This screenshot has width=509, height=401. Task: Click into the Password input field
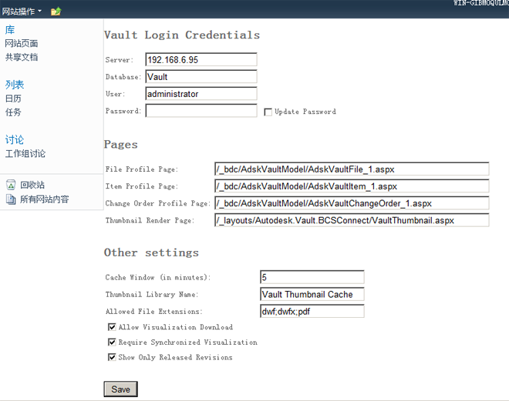pyautogui.click(x=201, y=111)
